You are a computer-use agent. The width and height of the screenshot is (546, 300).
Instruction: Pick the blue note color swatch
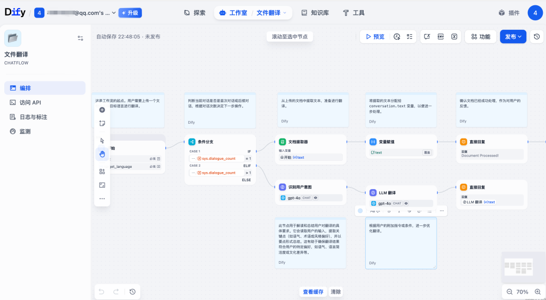360,211
